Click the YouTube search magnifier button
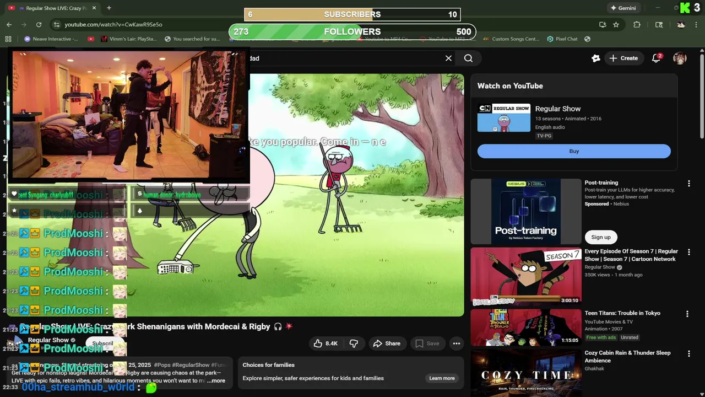The height and width of the screenshot is (397, 705). [x=468, y=58]
